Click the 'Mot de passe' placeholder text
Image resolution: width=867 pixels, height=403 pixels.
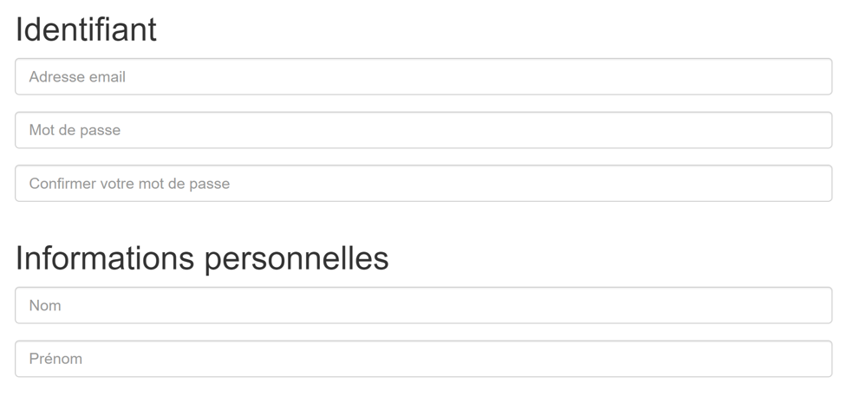(75, 131)
